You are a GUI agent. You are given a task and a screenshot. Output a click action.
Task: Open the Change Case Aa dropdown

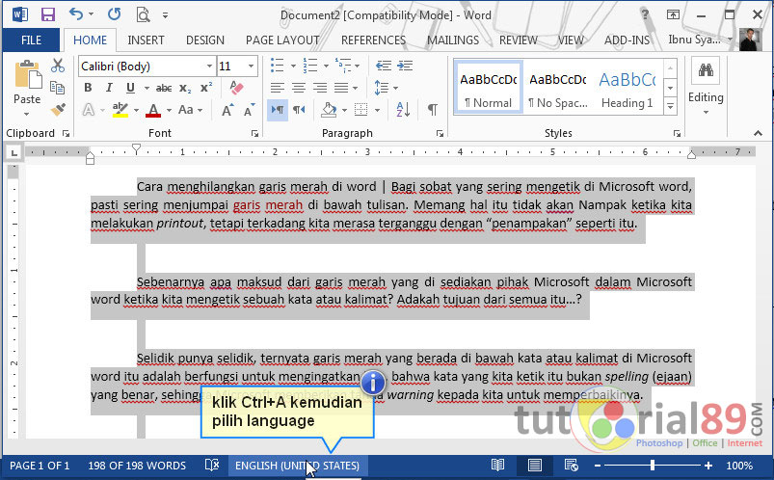pyautogui.click(x=191, y=110)
